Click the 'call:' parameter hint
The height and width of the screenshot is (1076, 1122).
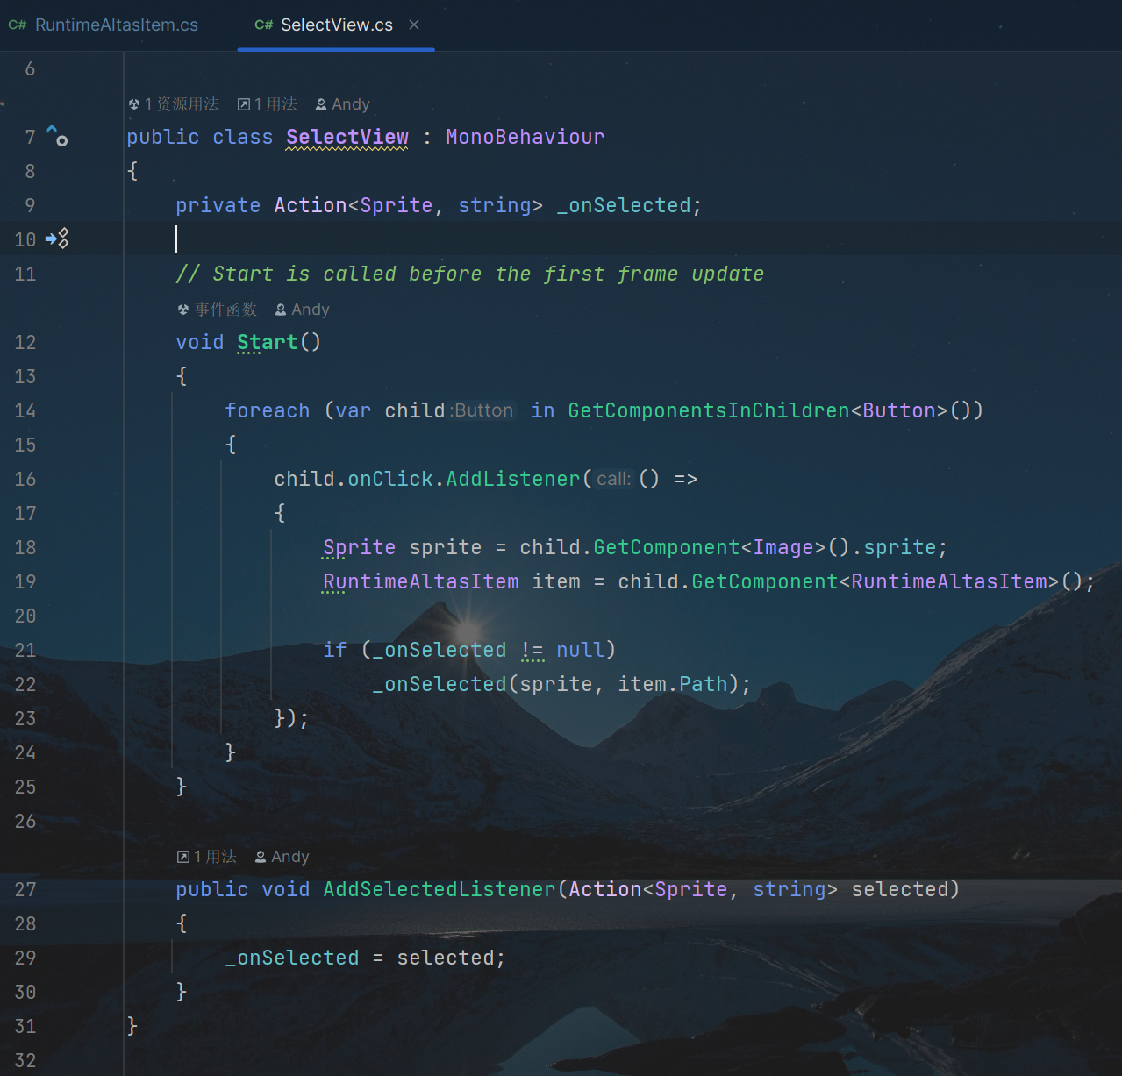click(613, 479)
